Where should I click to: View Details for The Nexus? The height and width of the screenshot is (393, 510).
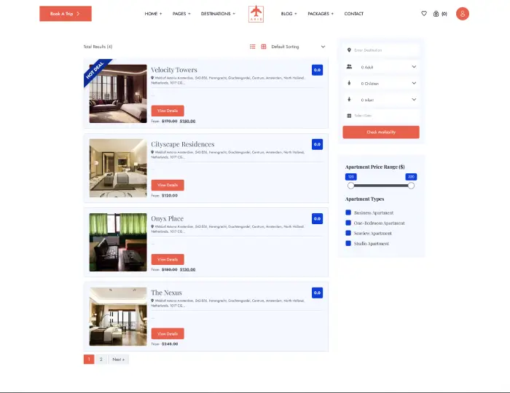click(x=168, y=333)
